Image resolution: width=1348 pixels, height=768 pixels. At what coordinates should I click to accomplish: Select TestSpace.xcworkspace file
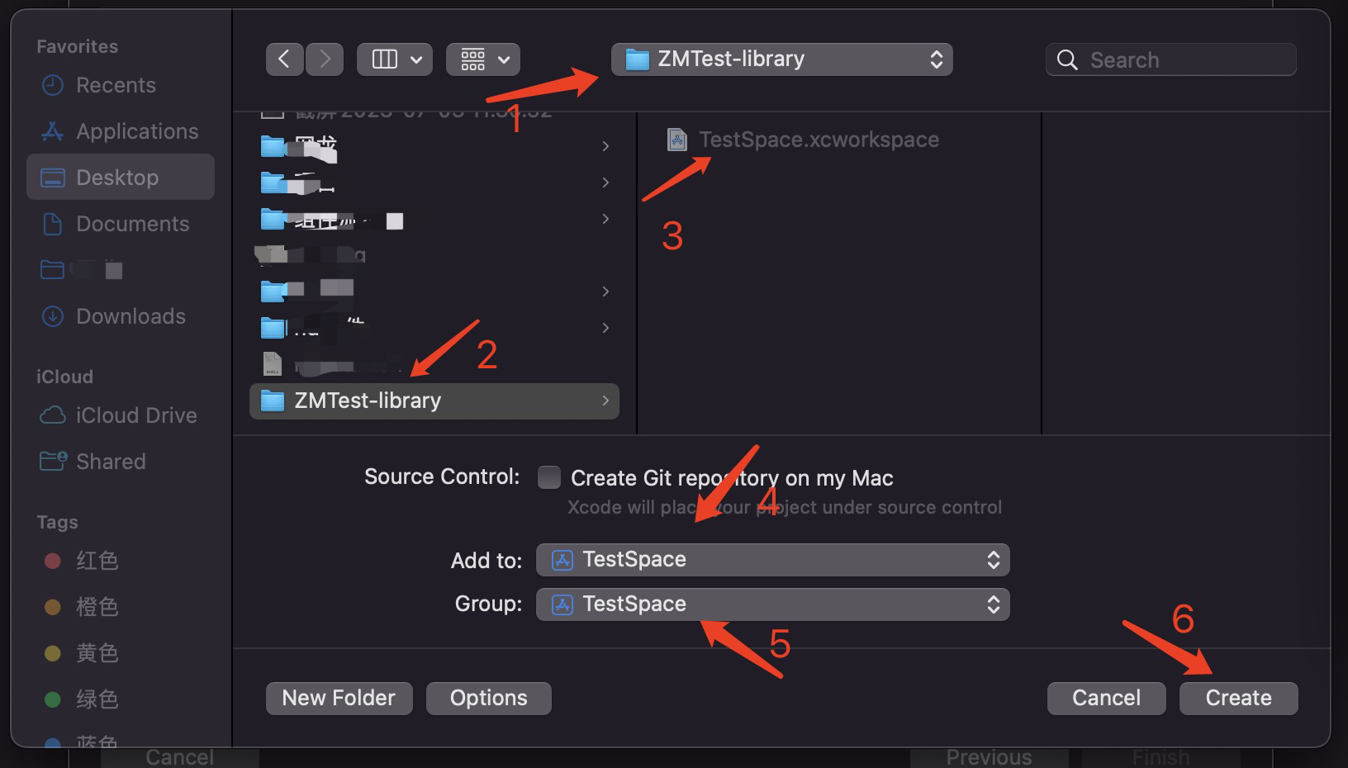tap(819, 140)
